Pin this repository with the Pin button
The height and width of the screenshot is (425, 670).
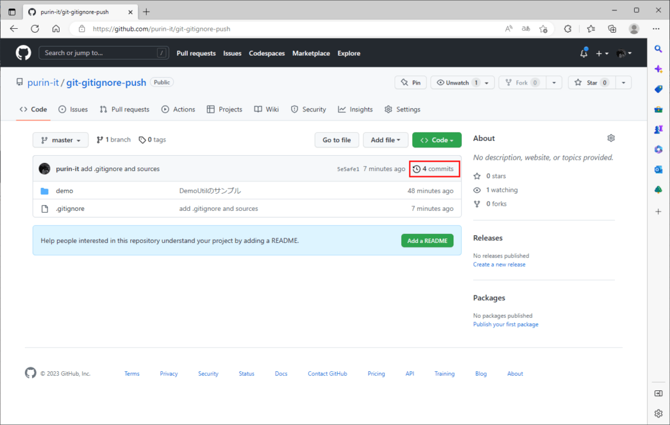pos(410,83)
